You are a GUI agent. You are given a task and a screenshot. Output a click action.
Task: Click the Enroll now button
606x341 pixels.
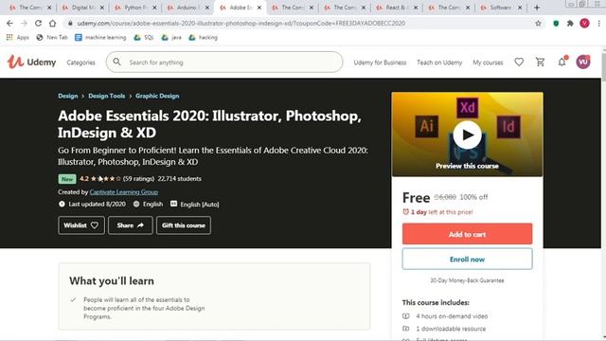pos(467,259)
